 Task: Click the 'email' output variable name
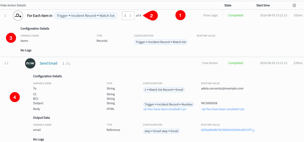[37, 130]
